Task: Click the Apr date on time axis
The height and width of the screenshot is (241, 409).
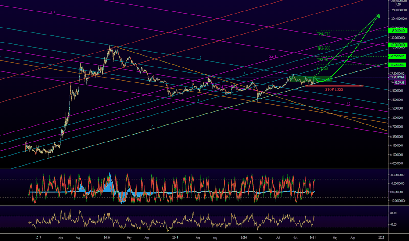Action: coord(261,237)
